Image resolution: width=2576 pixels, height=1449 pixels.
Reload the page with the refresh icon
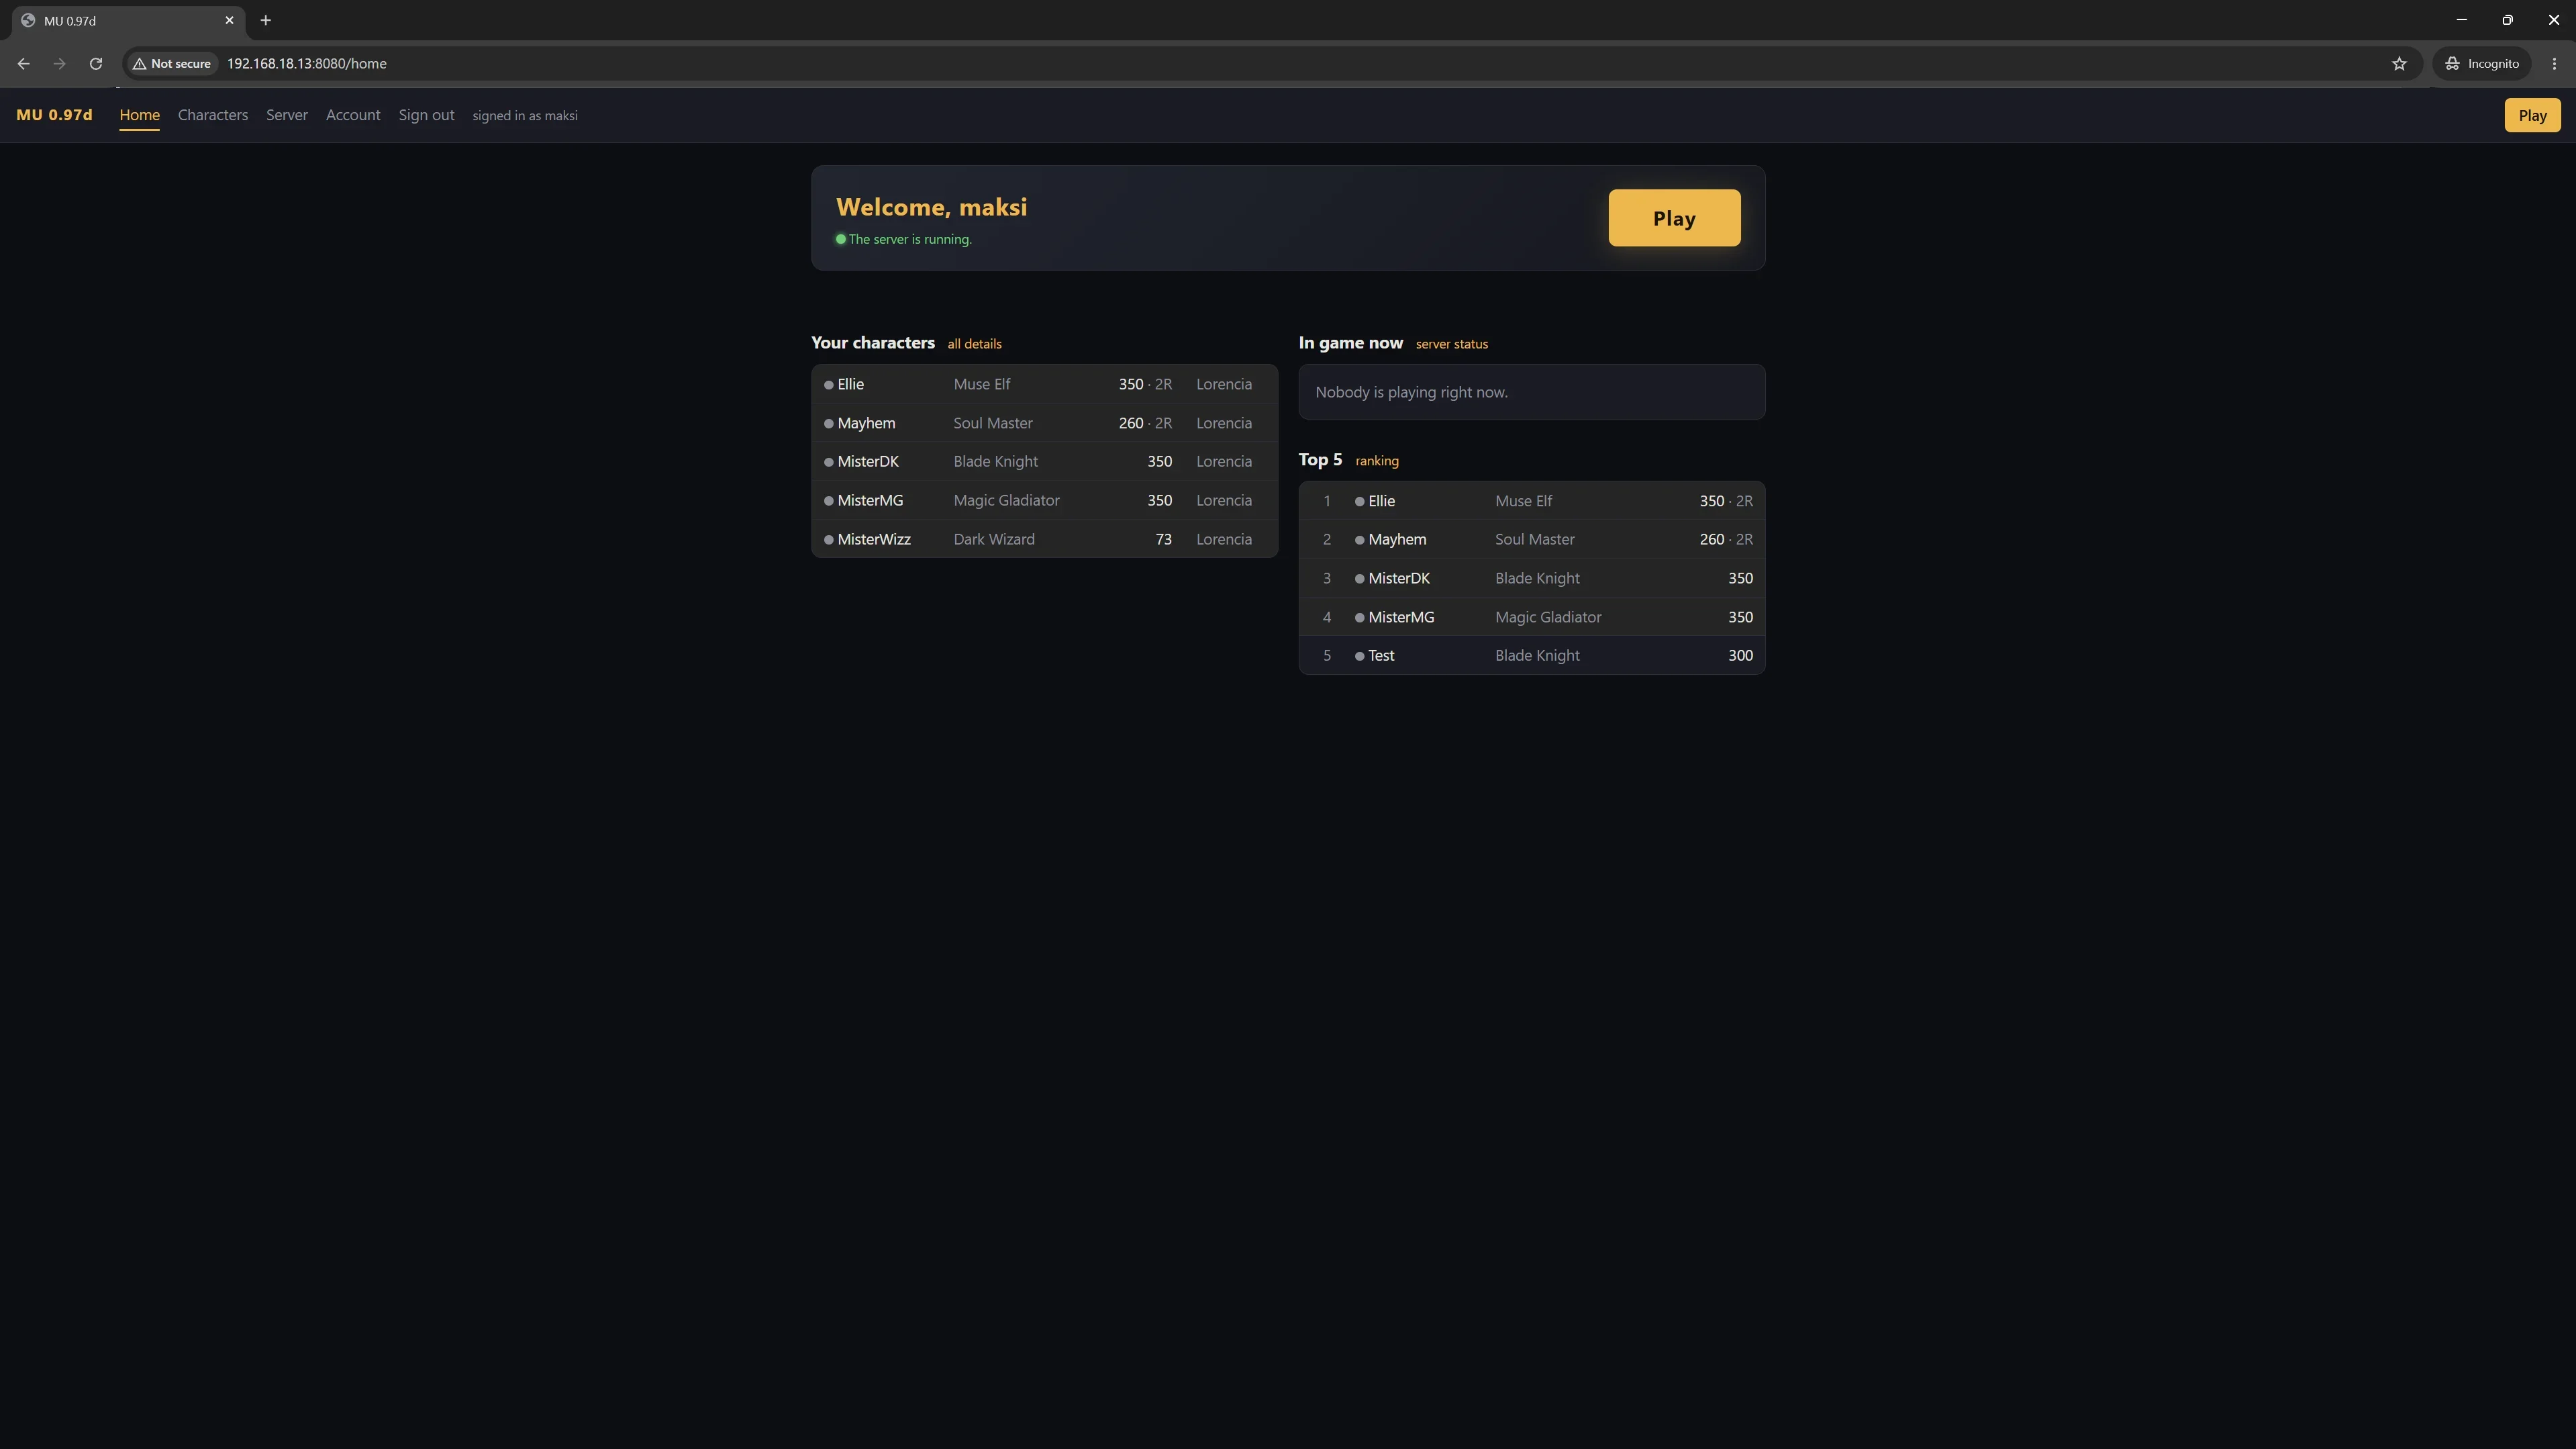click(x=95, y=63)
